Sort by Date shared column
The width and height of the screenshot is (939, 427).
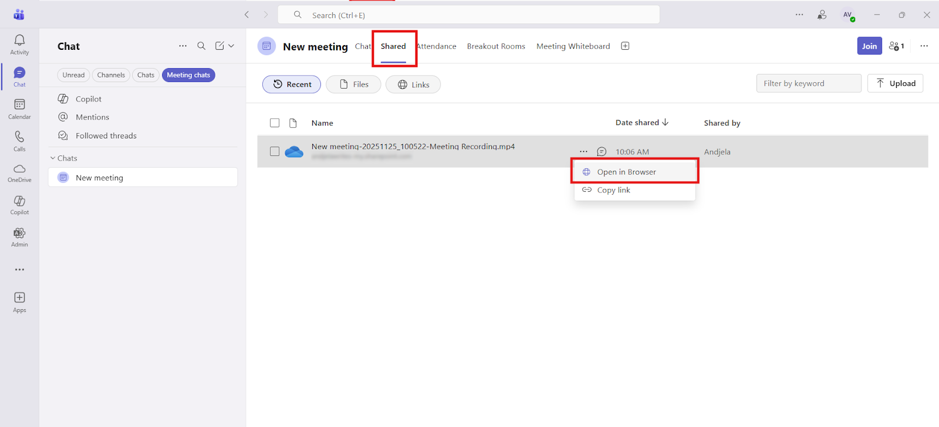pyautogui.click(x=641, y=123)
